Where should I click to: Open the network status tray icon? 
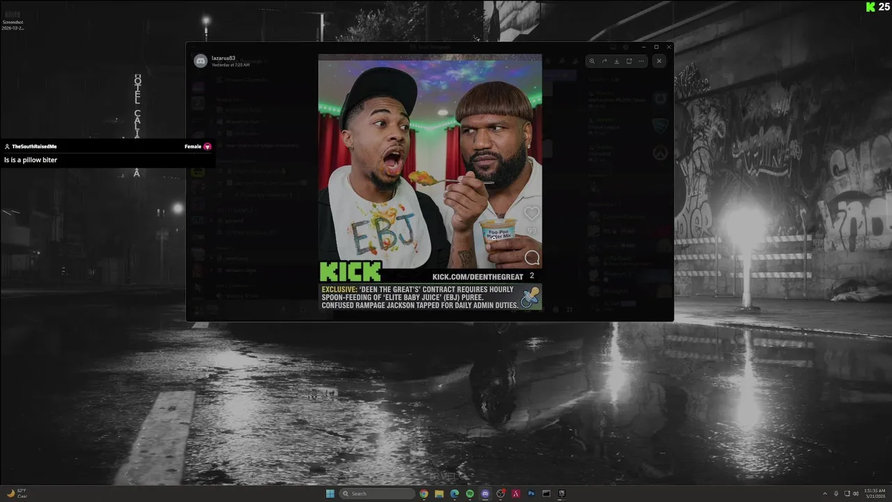pyautogui.click(x=847, y=494)
